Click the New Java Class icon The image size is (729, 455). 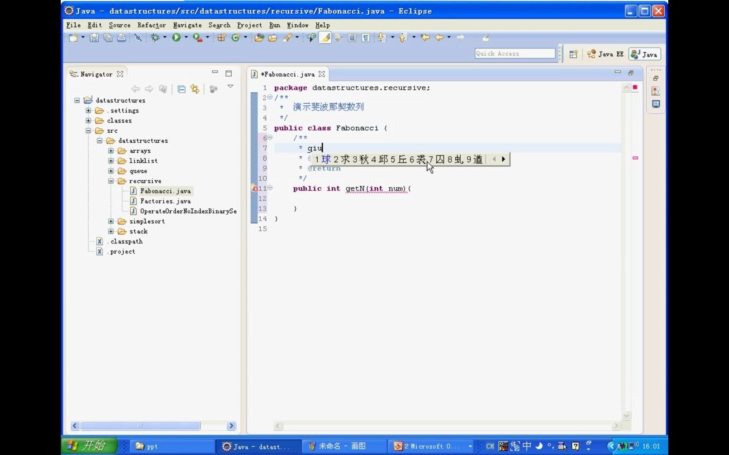coord(235,38)
